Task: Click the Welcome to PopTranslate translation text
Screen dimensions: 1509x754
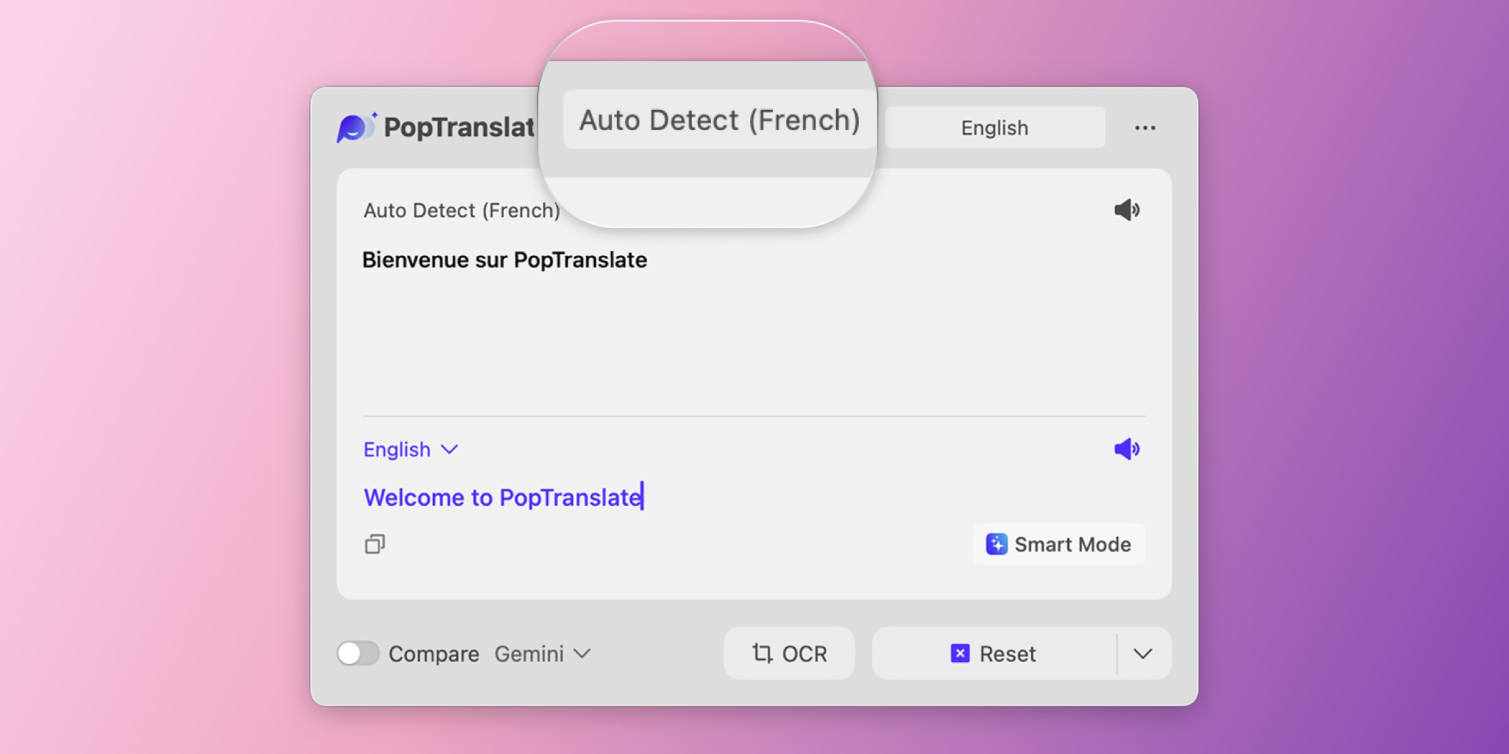Action: (502, 498)
